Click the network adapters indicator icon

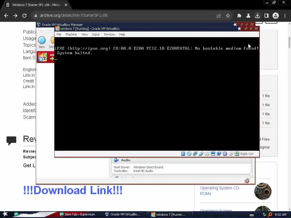(x=195, y=154)
